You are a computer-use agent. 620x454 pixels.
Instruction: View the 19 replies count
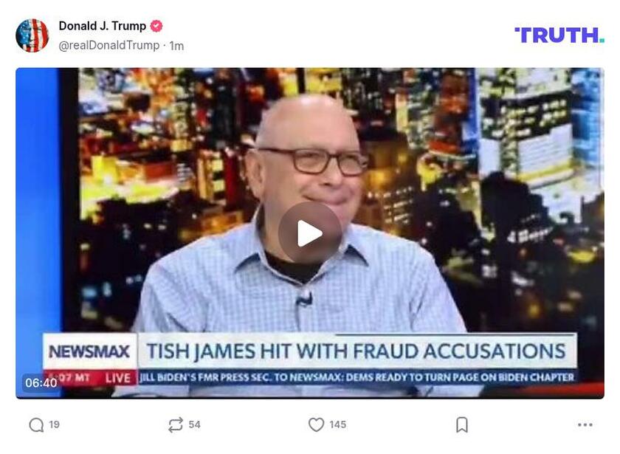click(x=54, y=424)
